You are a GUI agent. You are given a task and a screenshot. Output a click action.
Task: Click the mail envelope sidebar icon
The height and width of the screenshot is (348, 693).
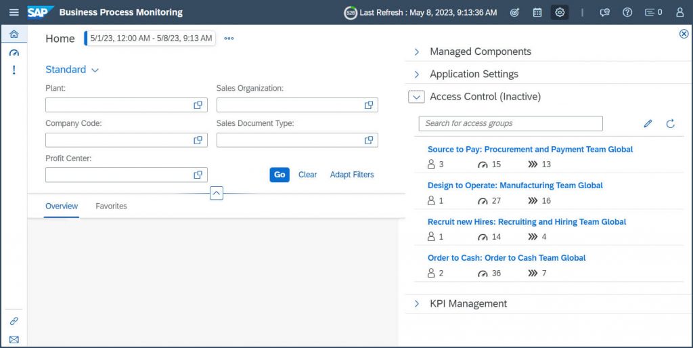(x=14, y=340)
